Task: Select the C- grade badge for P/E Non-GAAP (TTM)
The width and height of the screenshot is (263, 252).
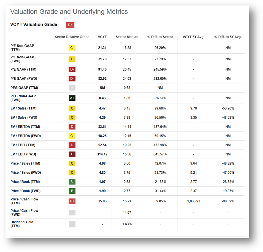Action: [x=72, y=48]
